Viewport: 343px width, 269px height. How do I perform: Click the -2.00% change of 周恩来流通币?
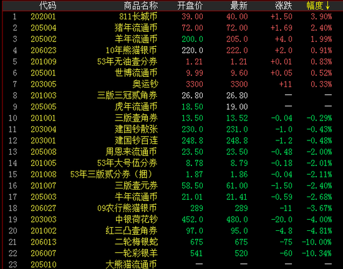click(x=319, y=152)
